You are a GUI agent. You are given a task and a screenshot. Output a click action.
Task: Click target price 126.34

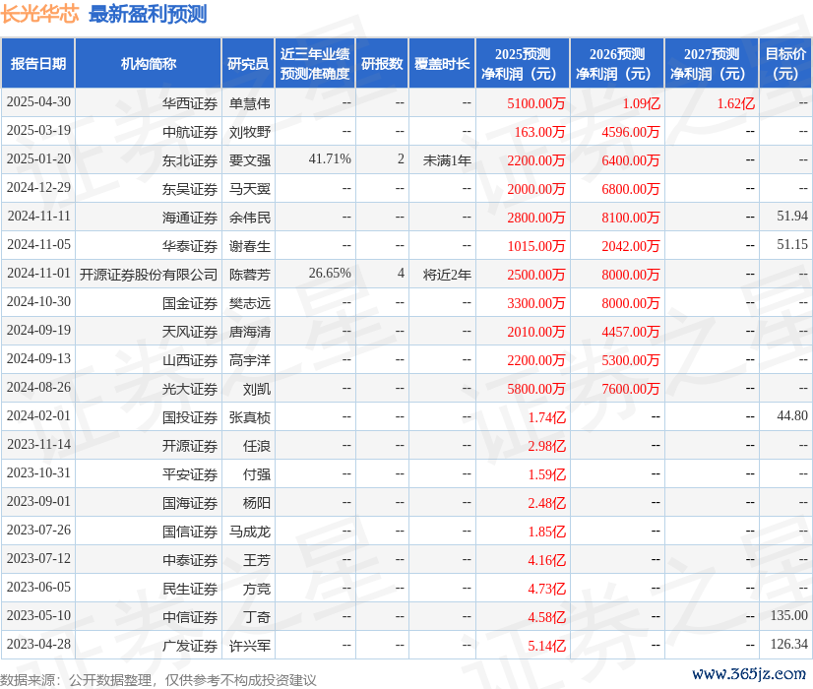tap(789, 644)
